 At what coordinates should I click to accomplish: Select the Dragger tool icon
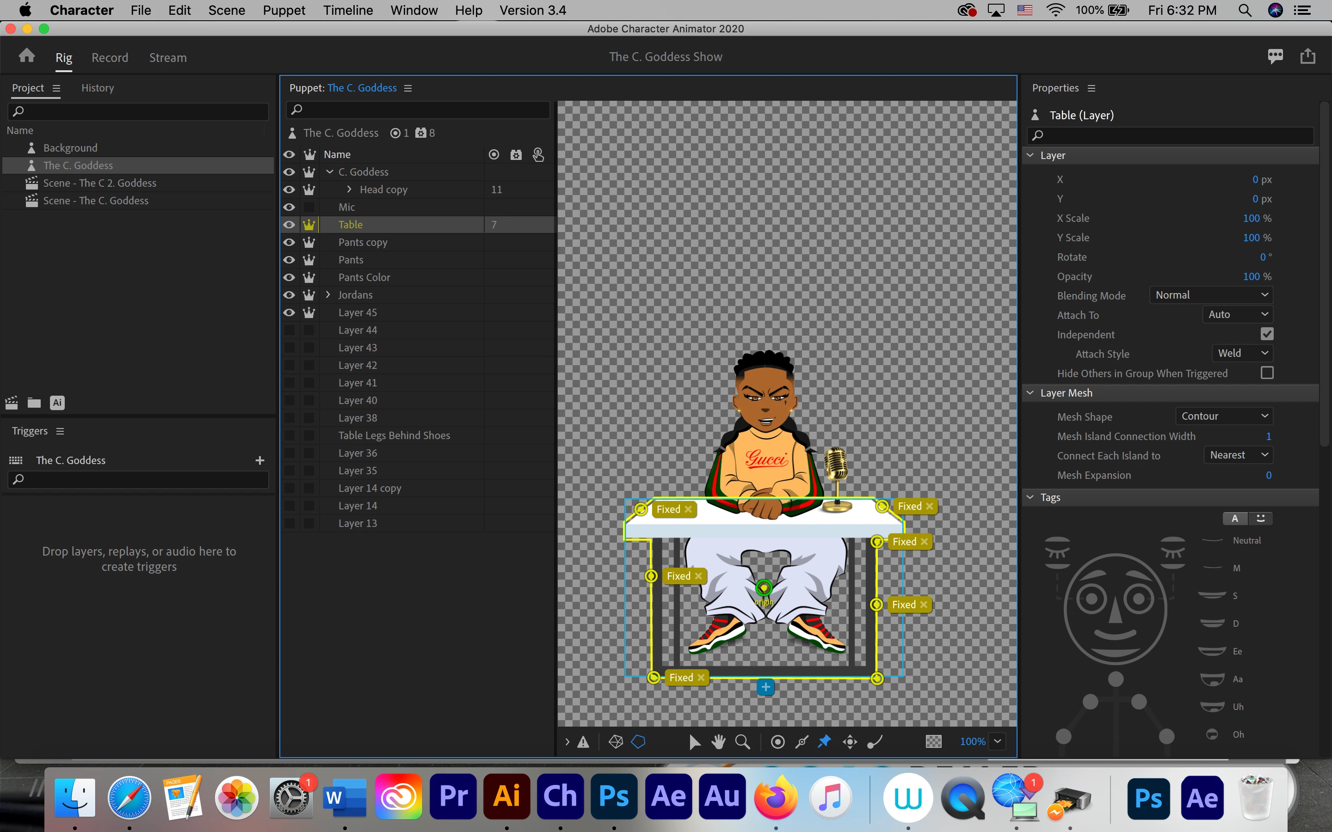[850, 742]
